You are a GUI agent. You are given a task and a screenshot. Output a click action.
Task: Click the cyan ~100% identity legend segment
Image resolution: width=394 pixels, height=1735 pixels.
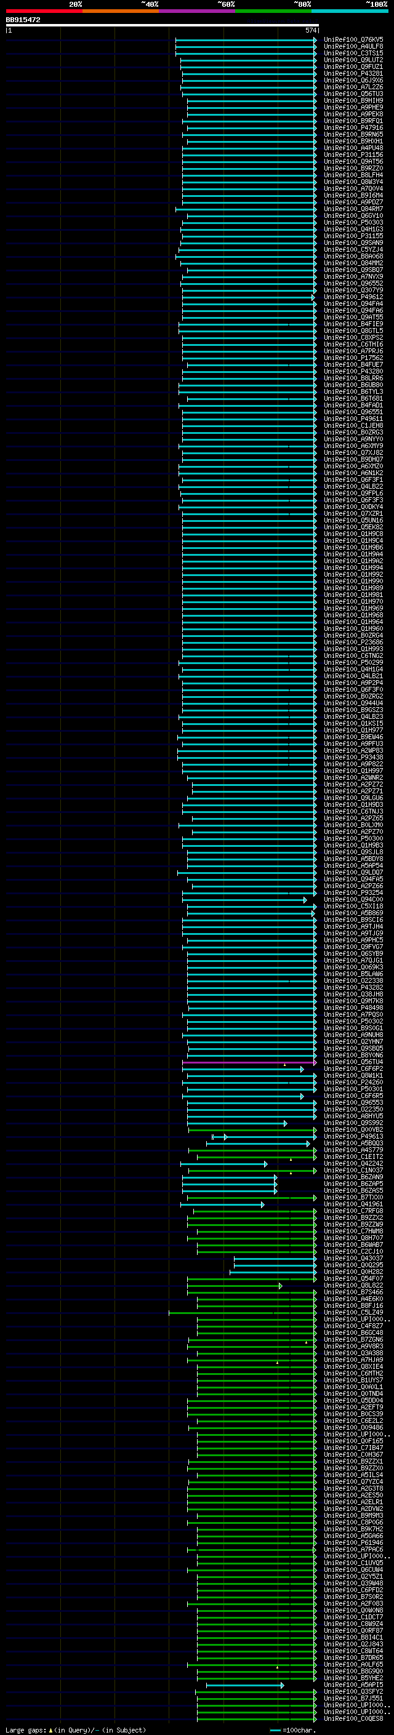point(350,11)
